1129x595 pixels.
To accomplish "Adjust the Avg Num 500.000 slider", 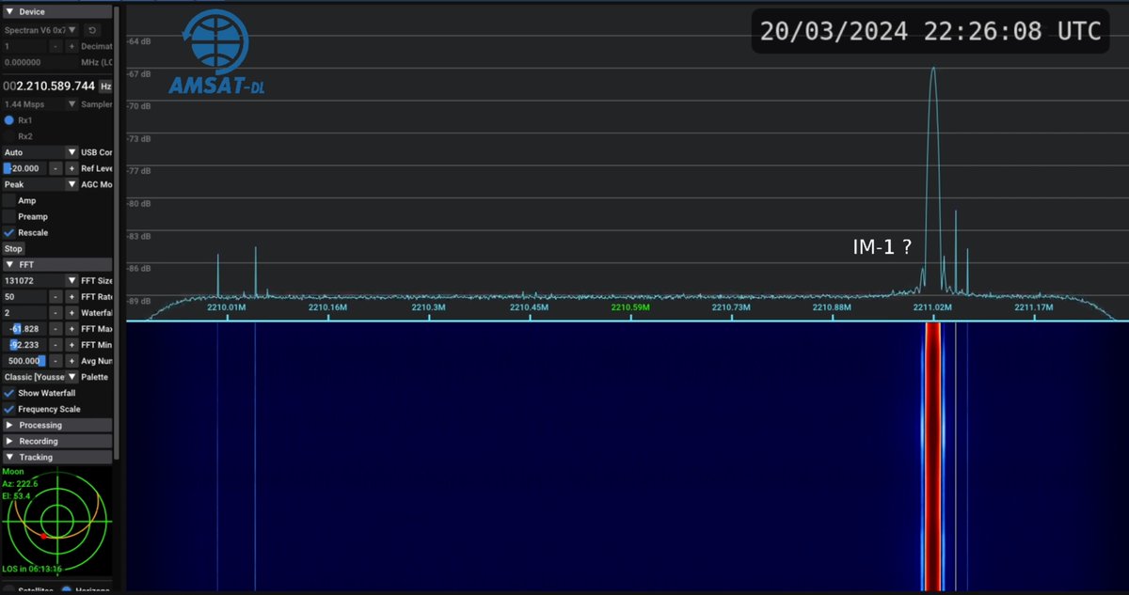I will (x=24, y=361).
